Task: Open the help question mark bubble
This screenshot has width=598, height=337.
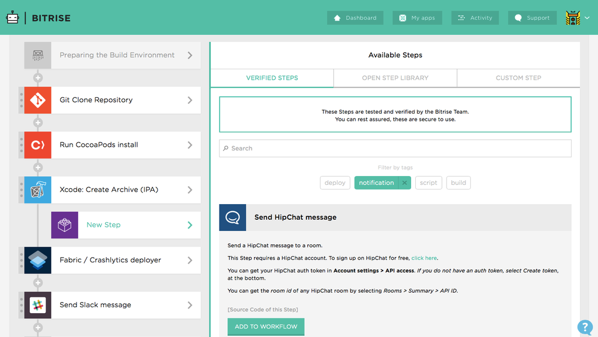Action: click(585, 327)
